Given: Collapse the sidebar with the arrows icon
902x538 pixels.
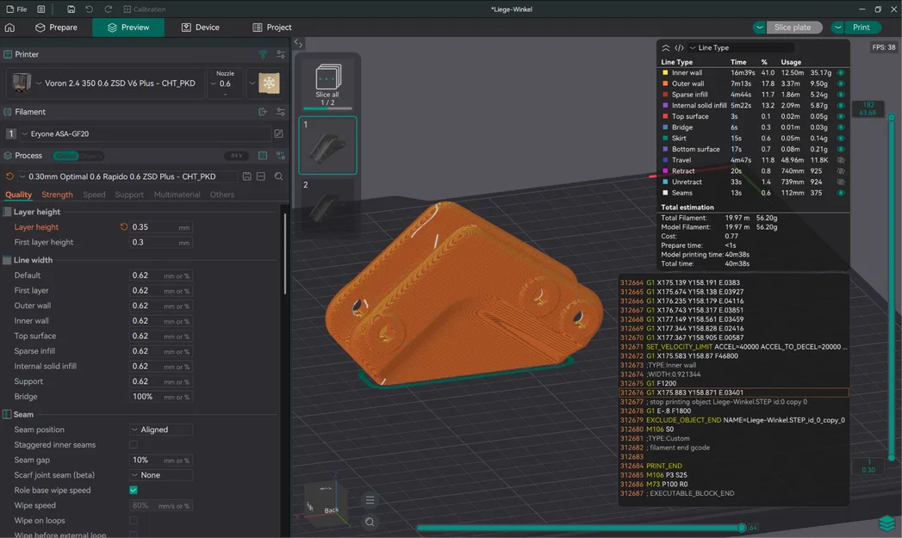Looking at the screenshot, I should [x=298, y=43].
